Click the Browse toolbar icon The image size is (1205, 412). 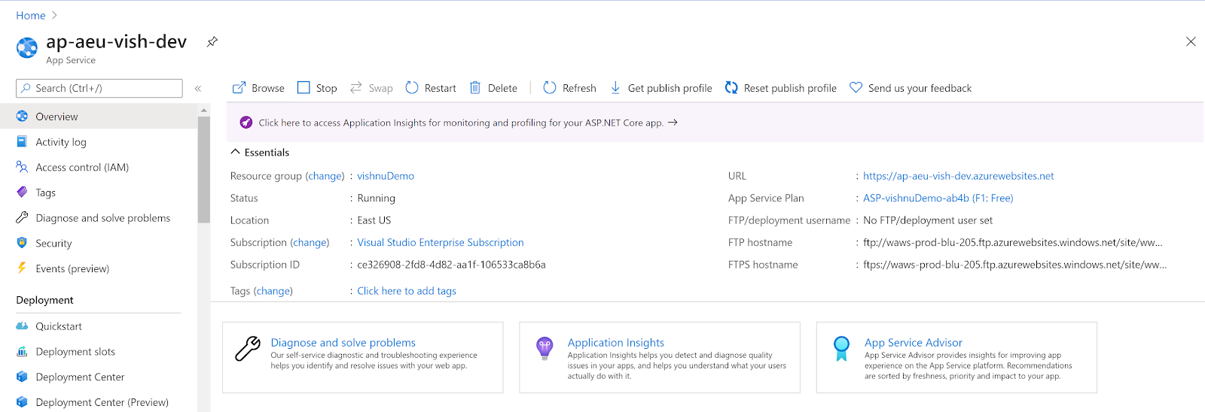(x=239, y=88)
